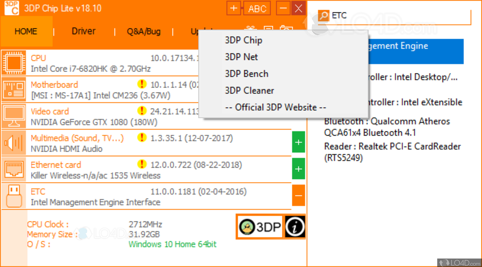Click the Multimedia speaker icon
The image size is (482, 267).
pos(14,143)
